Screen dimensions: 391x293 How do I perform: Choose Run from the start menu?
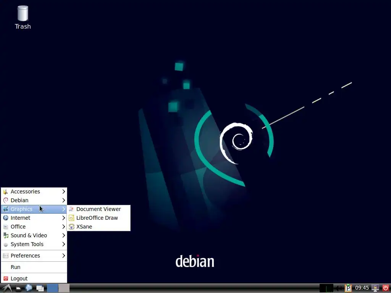click(34, 267)
